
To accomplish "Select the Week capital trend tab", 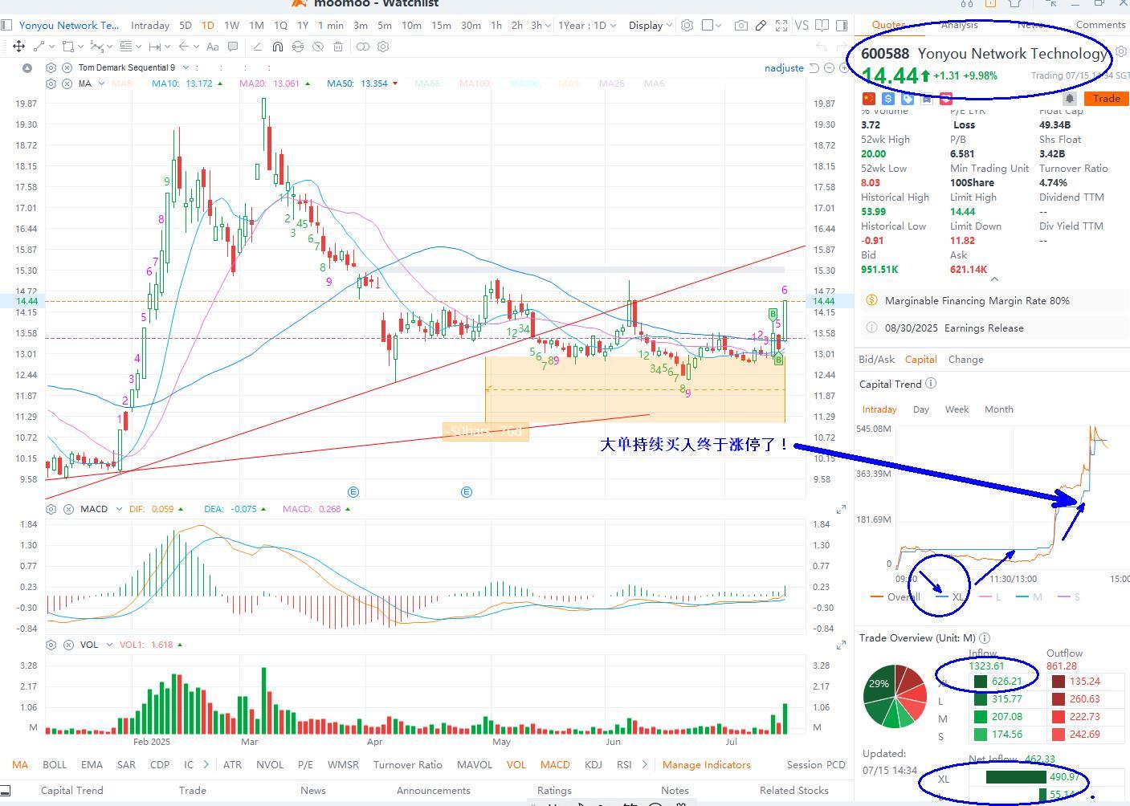I will (x=957, y=409).
